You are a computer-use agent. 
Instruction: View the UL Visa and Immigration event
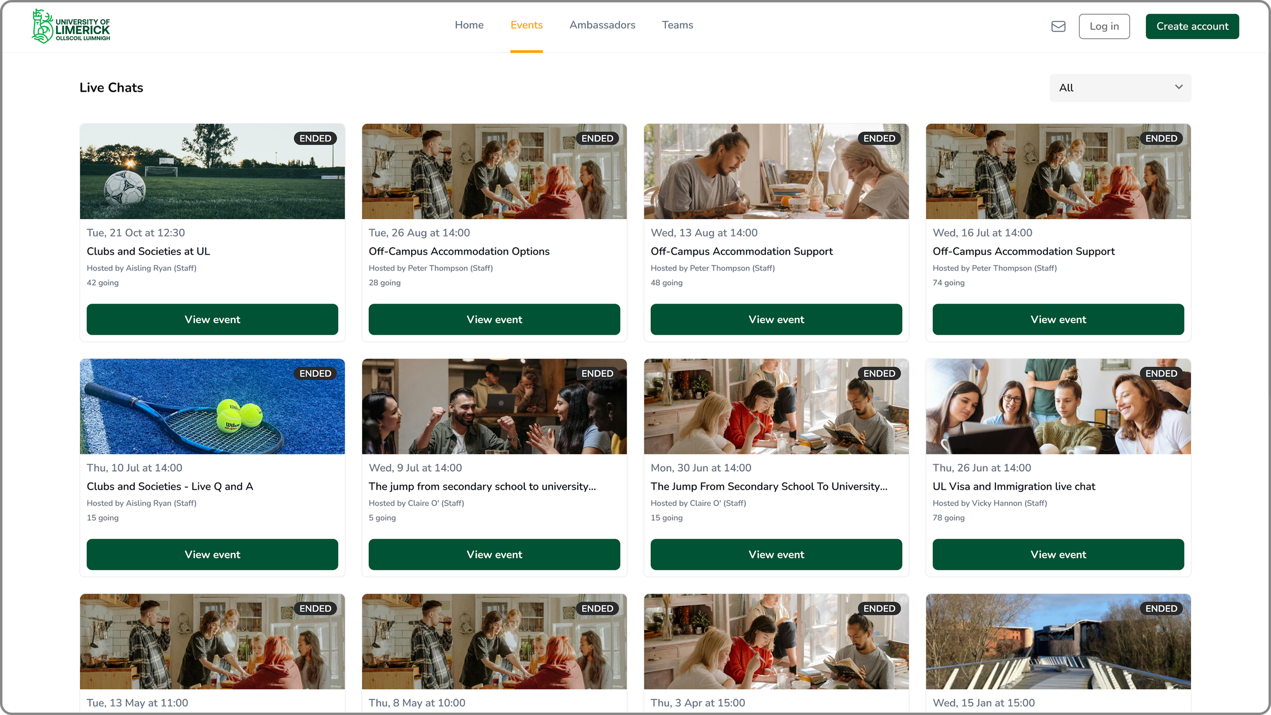coord(1057,554)
